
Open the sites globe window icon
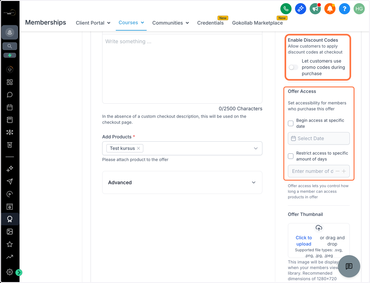click(x=10, y=207)
